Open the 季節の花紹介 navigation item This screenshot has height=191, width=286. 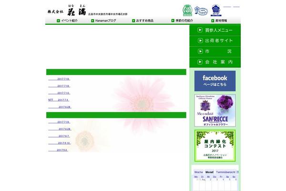tap(182, 21)
